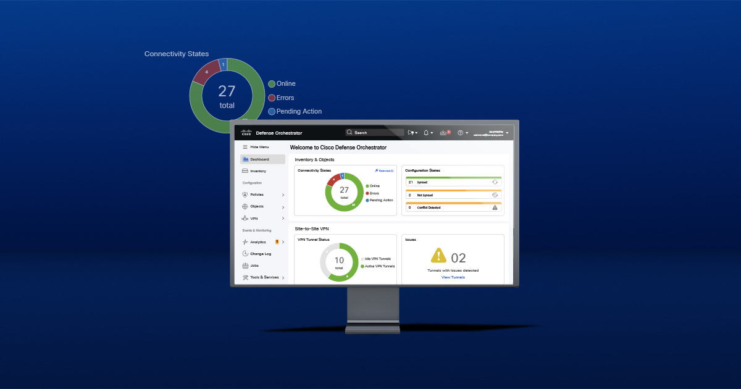Click the Objects sidebar icon
This screenshot has width=741, height=389.
(x=245, y=206)
